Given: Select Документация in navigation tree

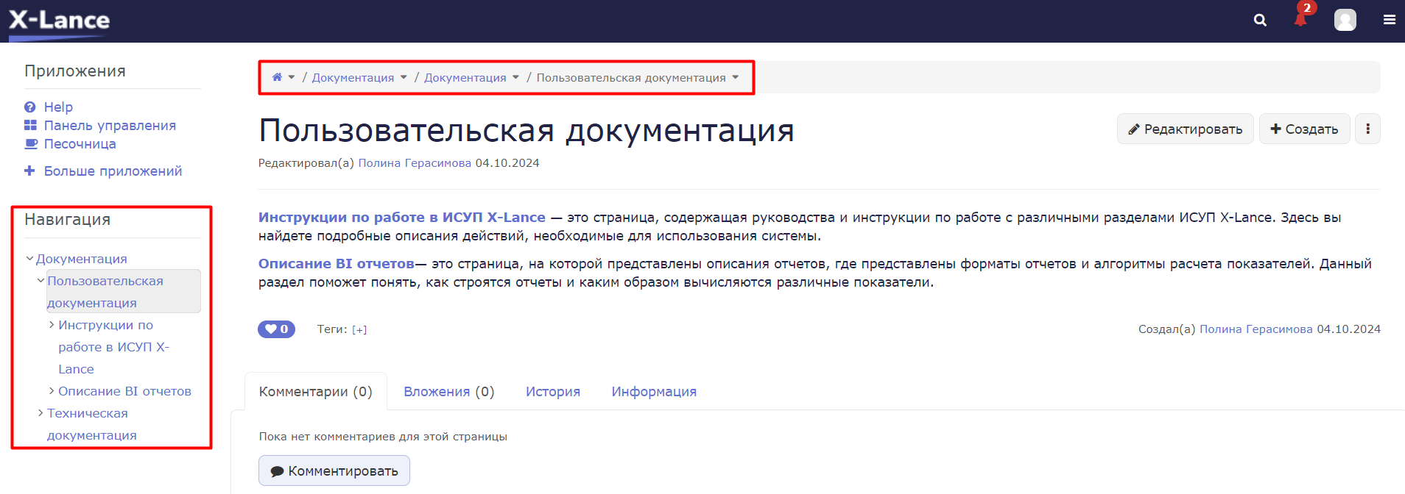Looking at the screenshot, I should pyautogui.click(x=81, y=259).
